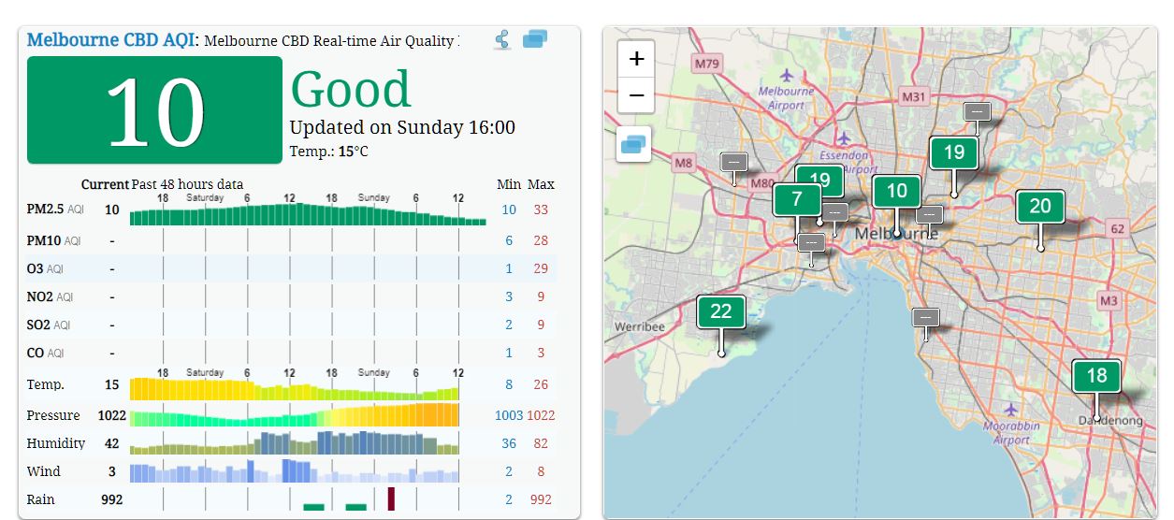The width and height of the screenshot is (1174, 520).
Task: Click the AQI 18 marker at Dandenong
Action: [1095, 376]
